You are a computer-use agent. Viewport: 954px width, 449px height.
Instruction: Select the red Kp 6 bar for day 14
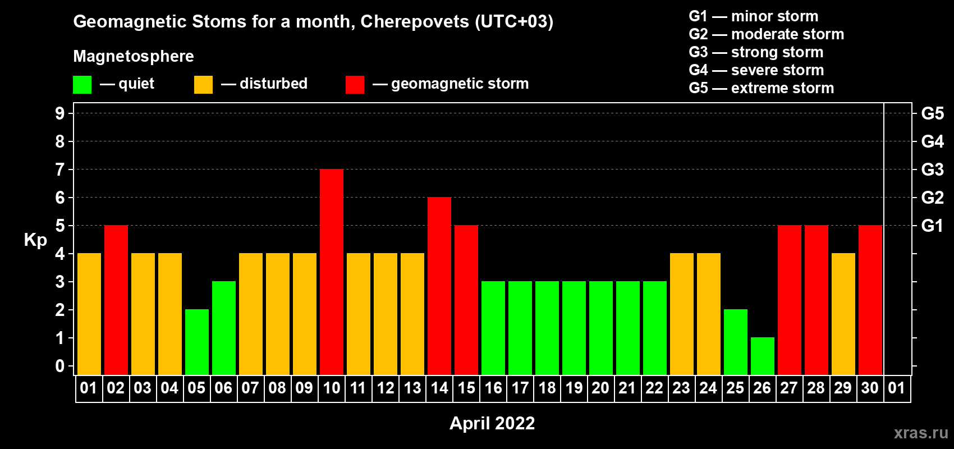439,286
